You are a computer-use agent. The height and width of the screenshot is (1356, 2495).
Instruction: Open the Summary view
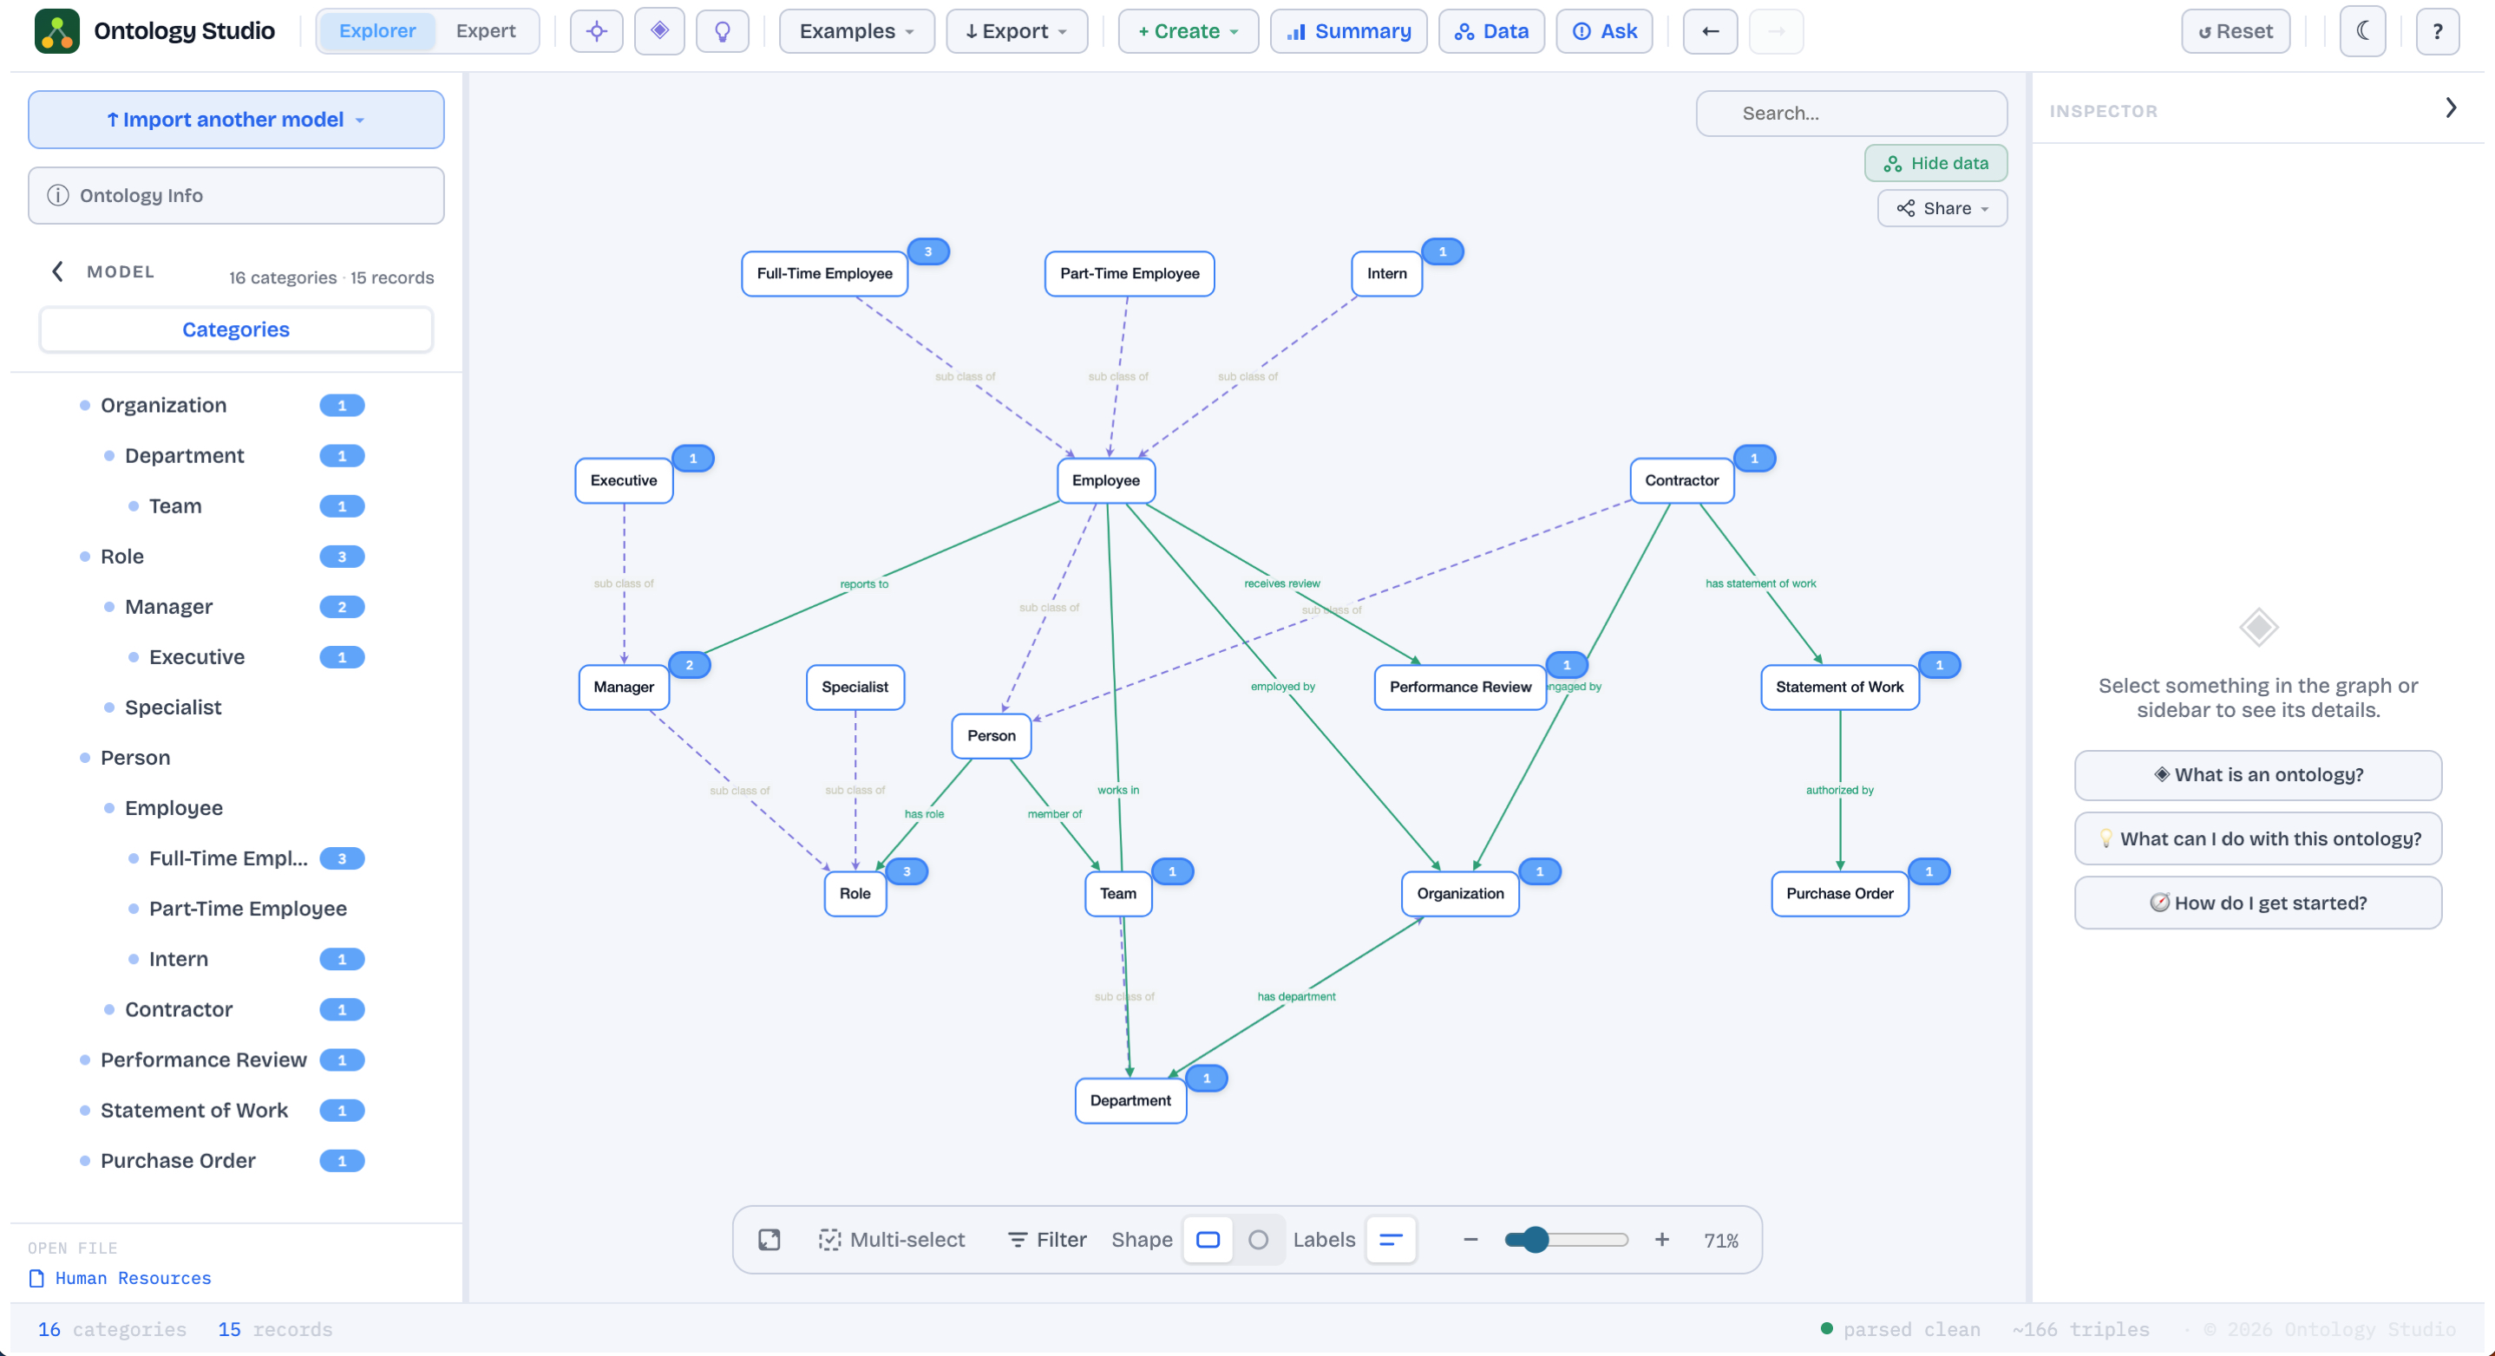pos(1348,31)
